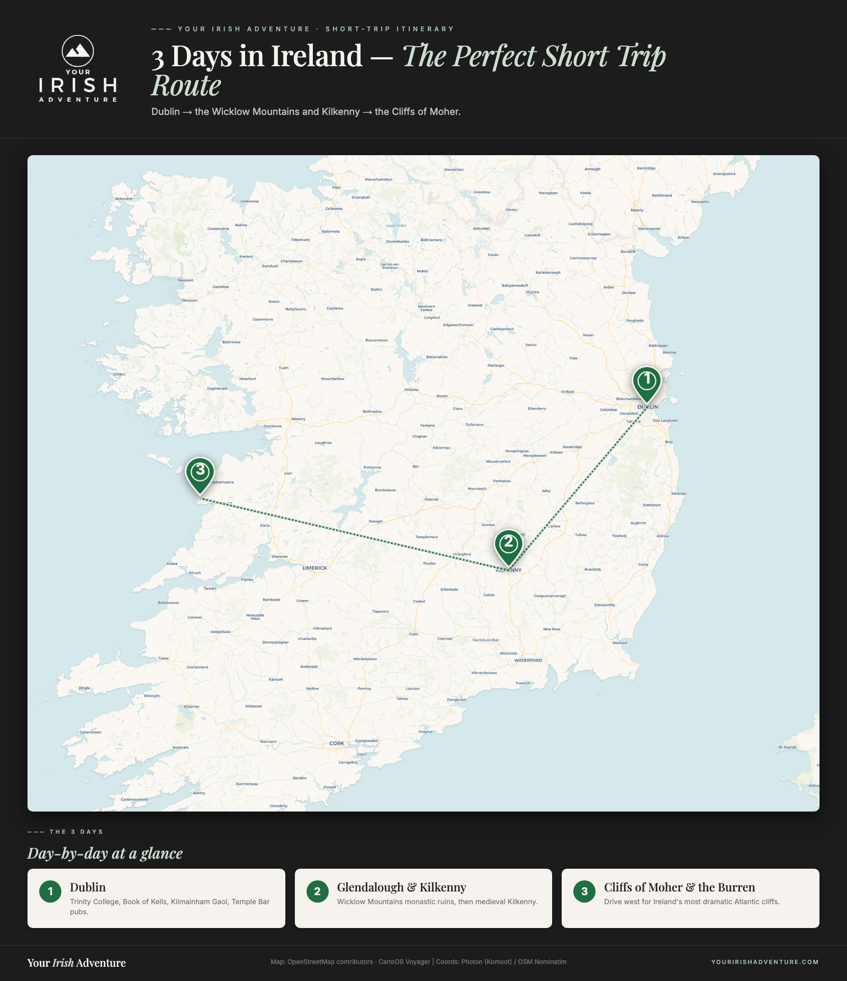This screenshot has width=847, height=981.
Task: Click the Drogheda town label on map
Action: 635,320
